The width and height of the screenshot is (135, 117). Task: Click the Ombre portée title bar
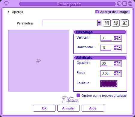point(67,4)
